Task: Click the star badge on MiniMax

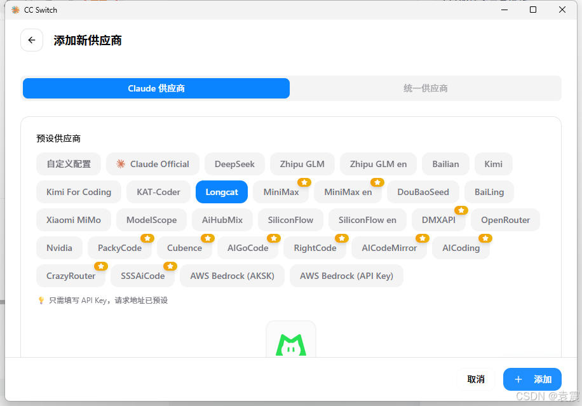Action: (x=304, y=182)
